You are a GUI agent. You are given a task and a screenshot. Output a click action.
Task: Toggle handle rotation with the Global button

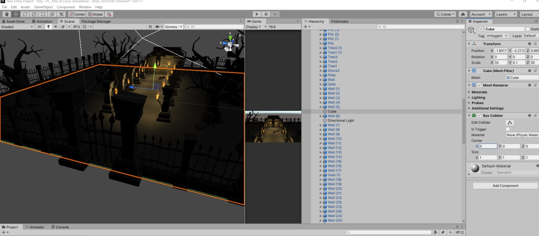95,14
